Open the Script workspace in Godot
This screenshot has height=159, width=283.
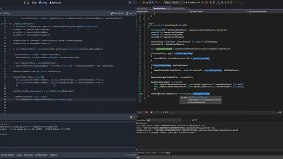[x=43, y=3]
